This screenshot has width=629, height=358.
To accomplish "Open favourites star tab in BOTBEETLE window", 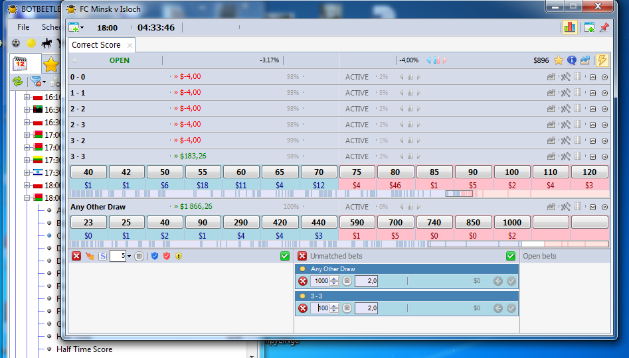I will point(51,64).
